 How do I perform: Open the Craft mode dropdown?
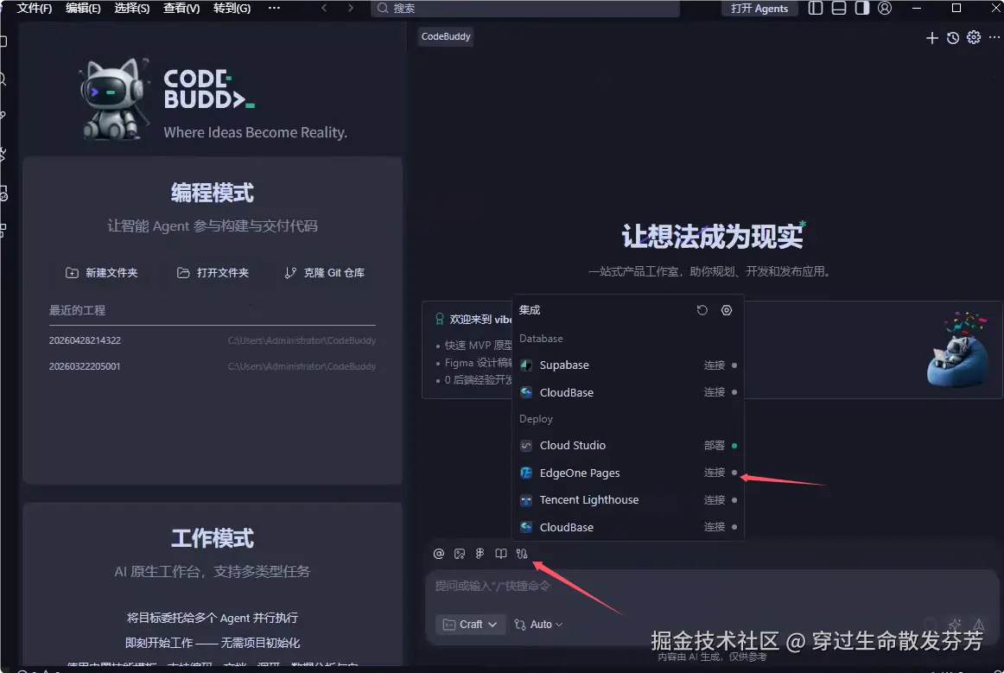471,625
